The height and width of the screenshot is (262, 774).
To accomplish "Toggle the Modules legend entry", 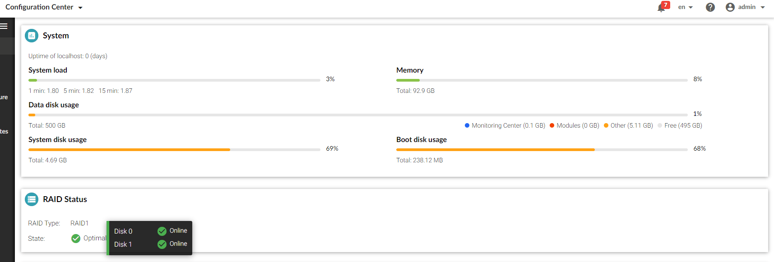I will click(574, 125).
